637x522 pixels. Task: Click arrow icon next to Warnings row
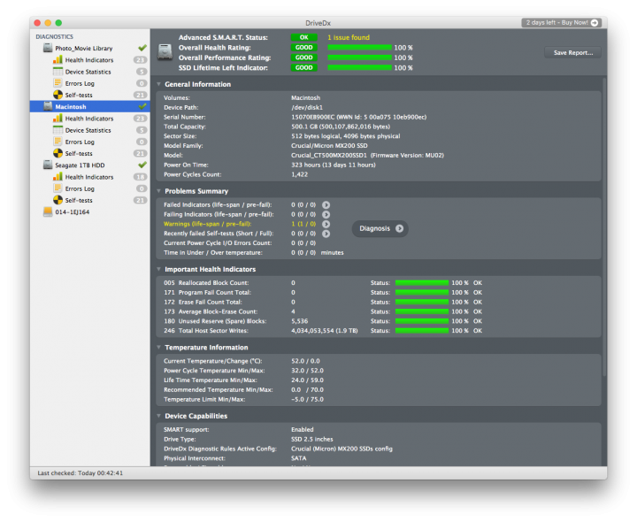pos(326,224)
